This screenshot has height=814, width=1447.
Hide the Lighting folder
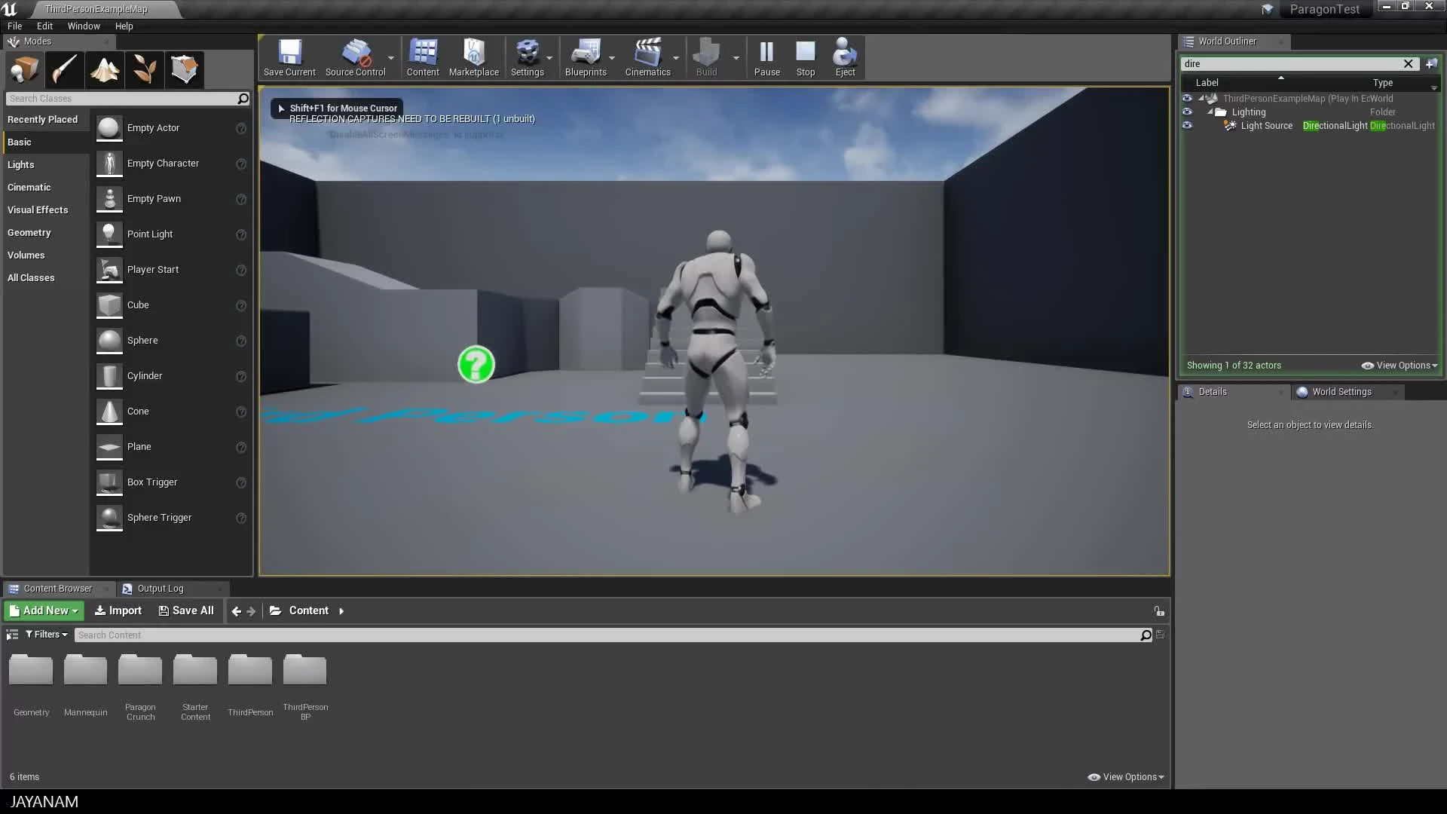[1188, 112]
